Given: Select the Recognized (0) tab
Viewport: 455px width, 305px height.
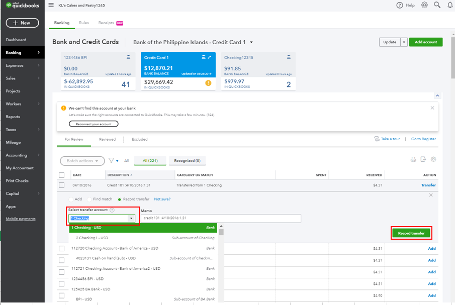Looking at the screenshot, I should pyautogui.click(x=187, y=161).
